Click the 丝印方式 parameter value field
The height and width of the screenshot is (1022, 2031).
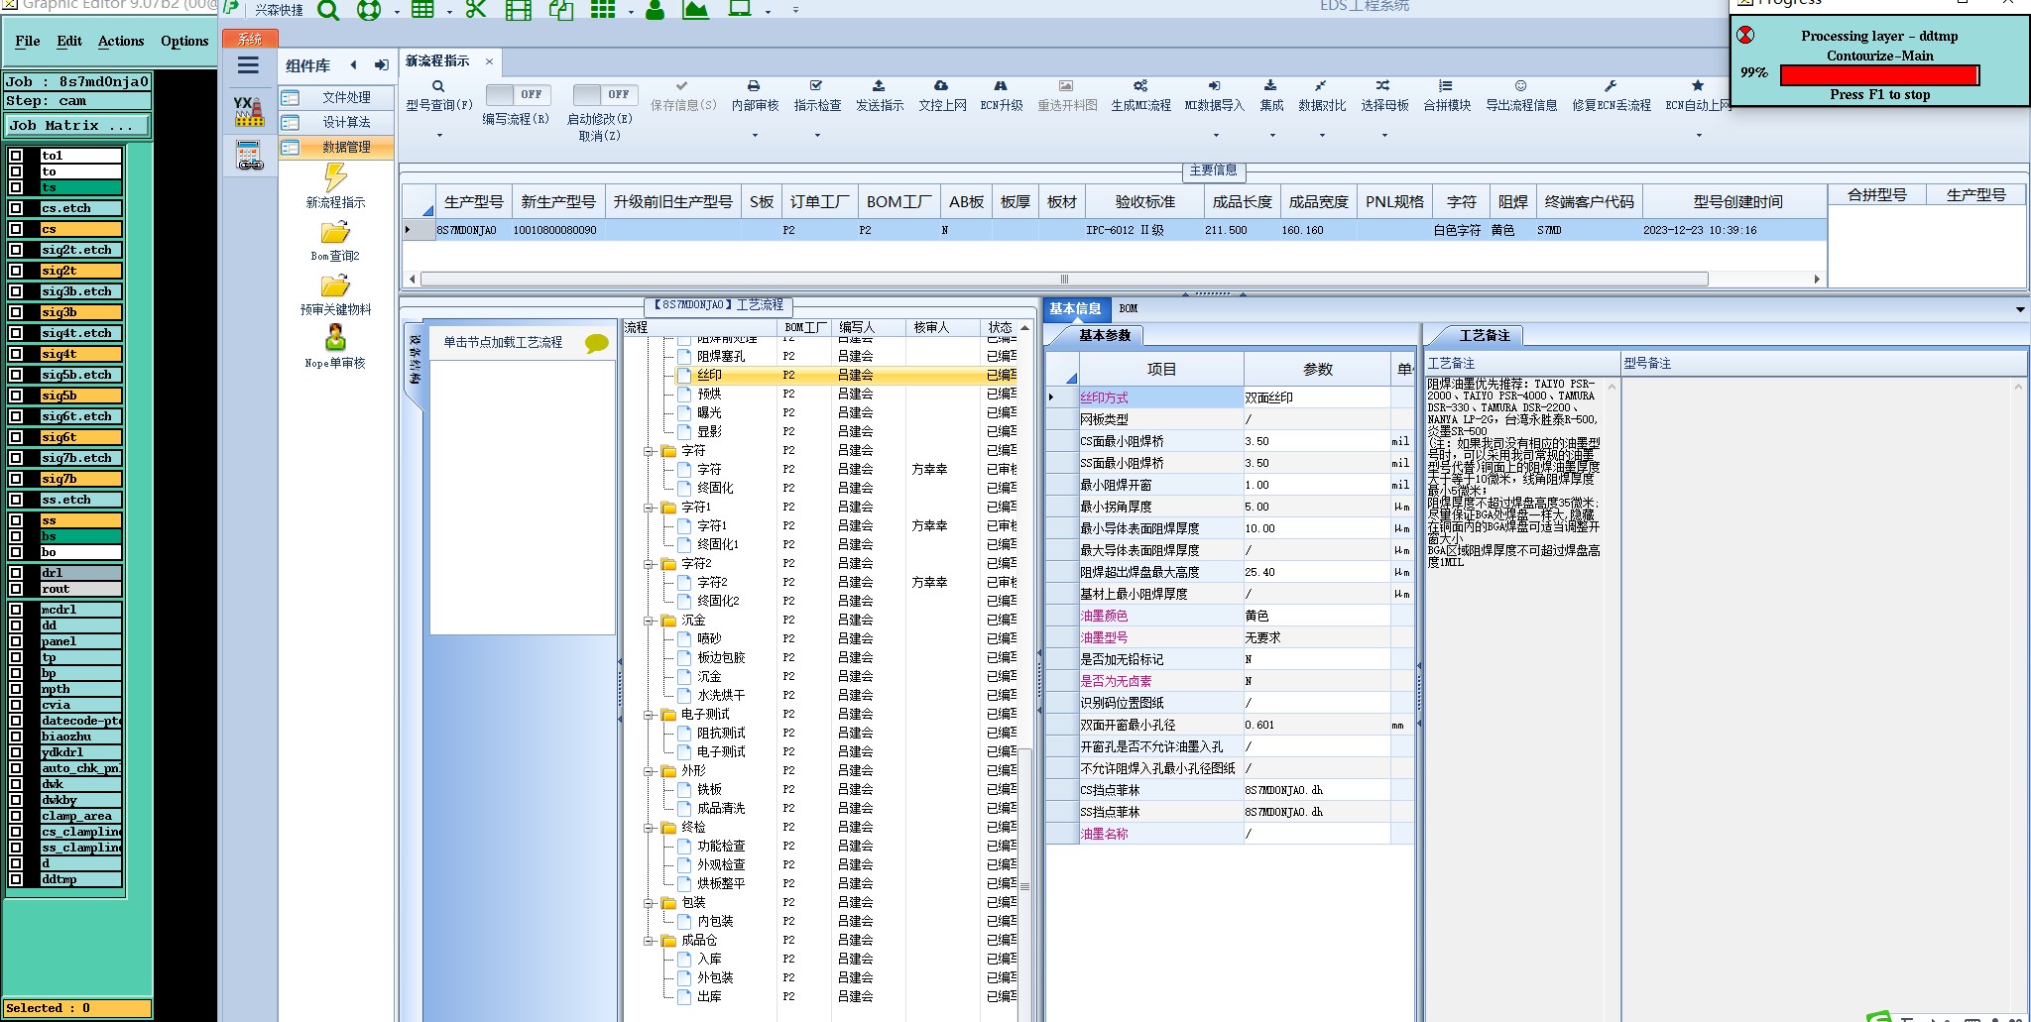(1317, 397)
